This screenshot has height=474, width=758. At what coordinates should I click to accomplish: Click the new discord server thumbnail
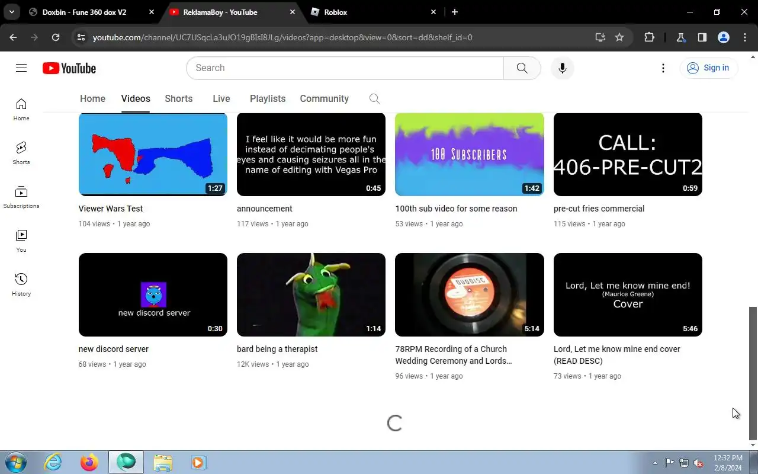153,294
